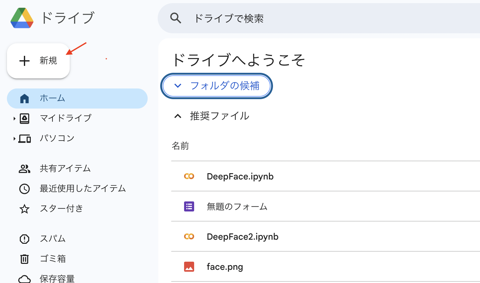Click the Google Drive logo

click(x=22, y=18)
